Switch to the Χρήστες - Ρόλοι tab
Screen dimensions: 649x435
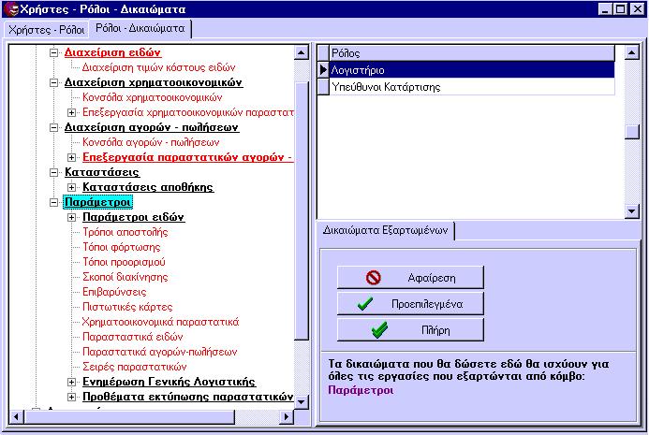47,29
